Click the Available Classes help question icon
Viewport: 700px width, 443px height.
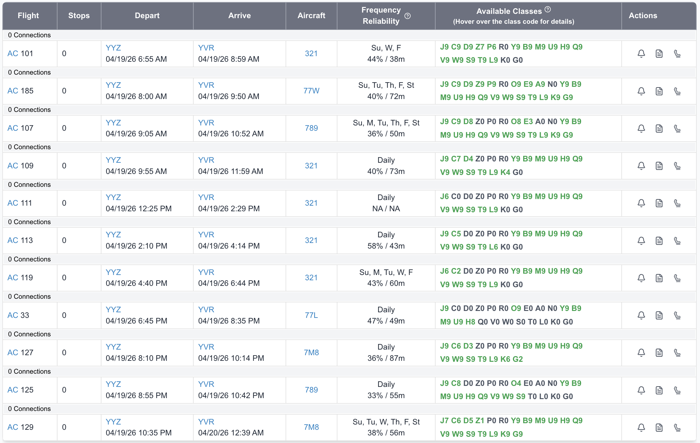tap(548, 10)
